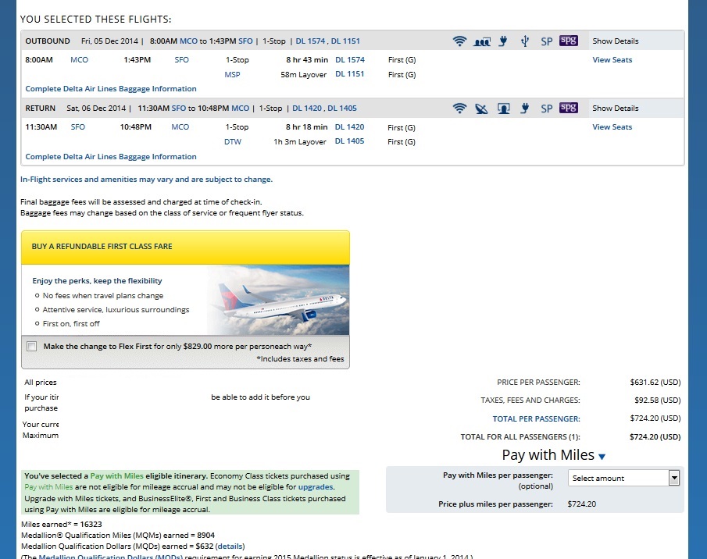Show Details for the return flight
The width and height of the screenshot is (707, 559).
[615, 109]
